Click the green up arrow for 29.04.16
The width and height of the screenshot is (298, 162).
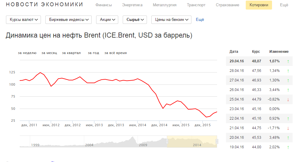pyautogui.click(x=288, y=61)
